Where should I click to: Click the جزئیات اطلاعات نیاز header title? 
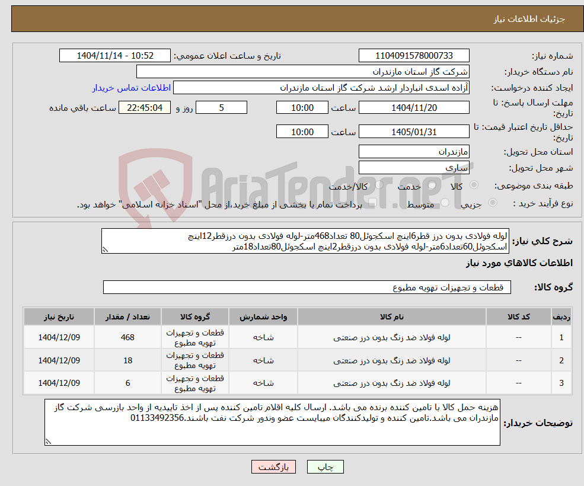click(x=529, y=19)
